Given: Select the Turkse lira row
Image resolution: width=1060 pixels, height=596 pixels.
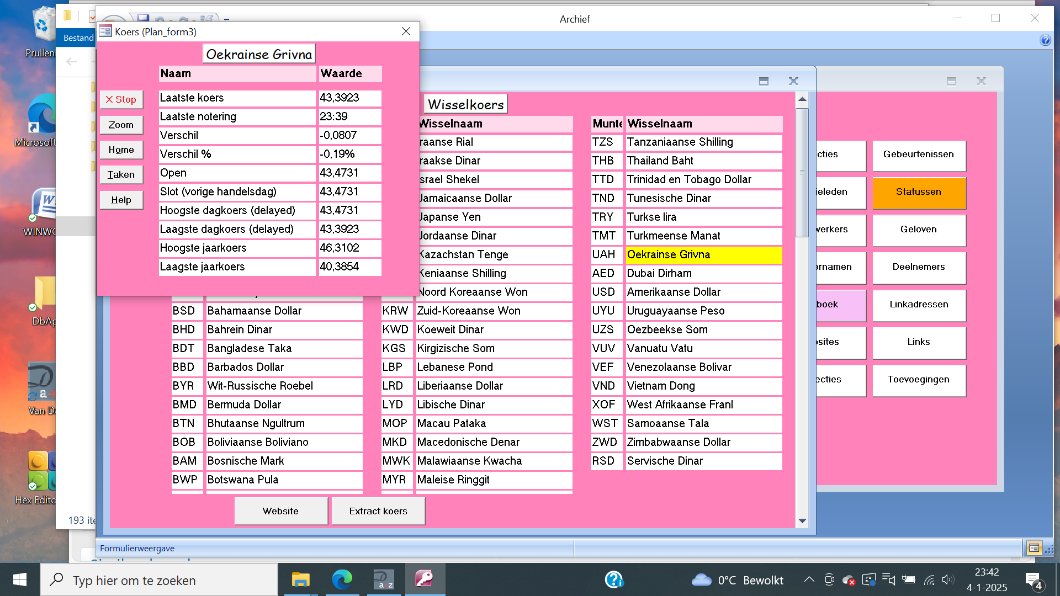Looking at the screenshot, I should point(704,217).
